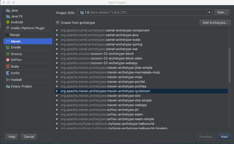The image size is (234, 144).
Task: Click the Java project type icon
Action: (8, 10)
